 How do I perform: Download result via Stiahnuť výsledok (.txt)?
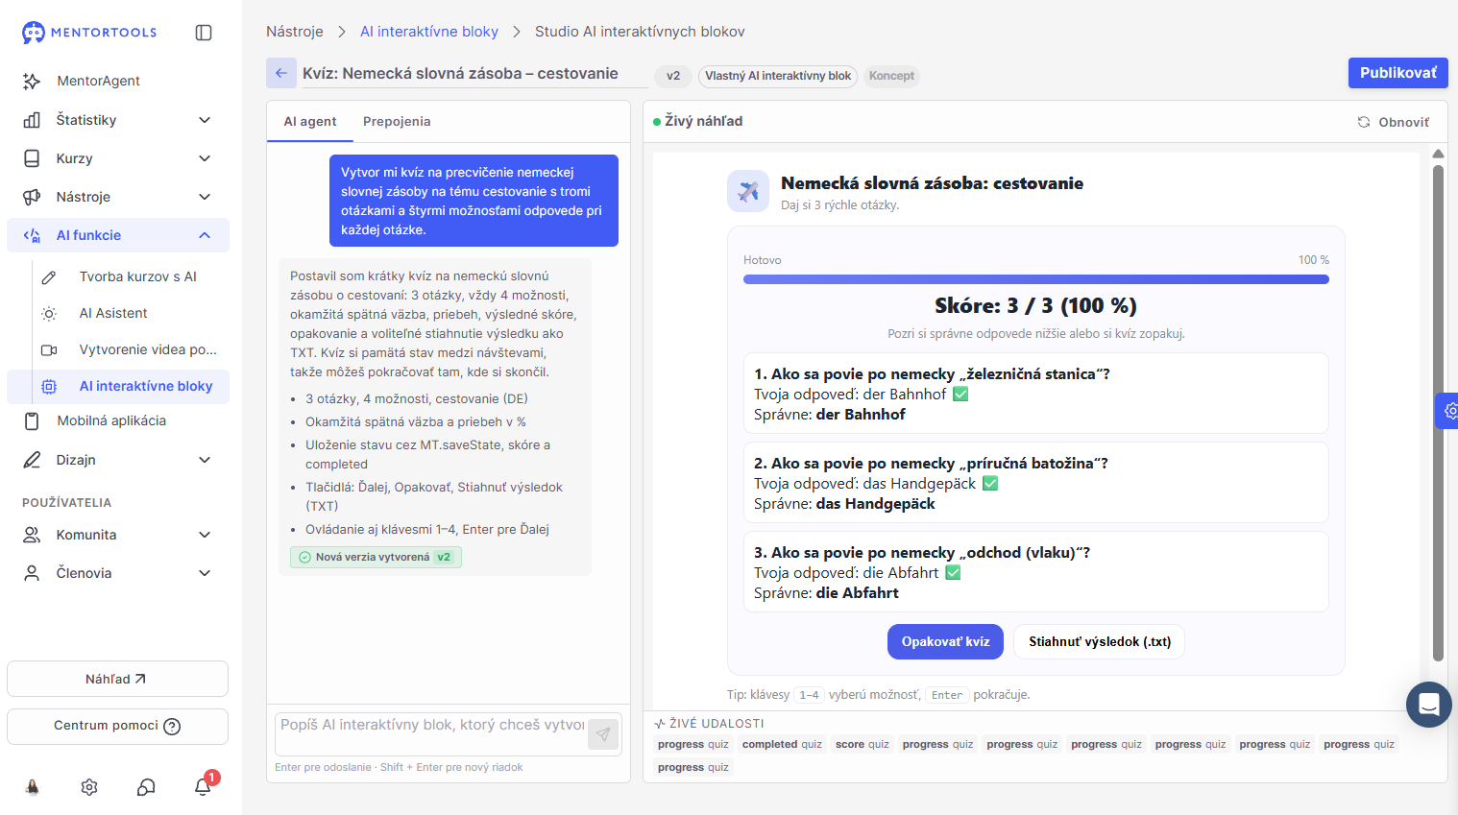(1100, 641)
